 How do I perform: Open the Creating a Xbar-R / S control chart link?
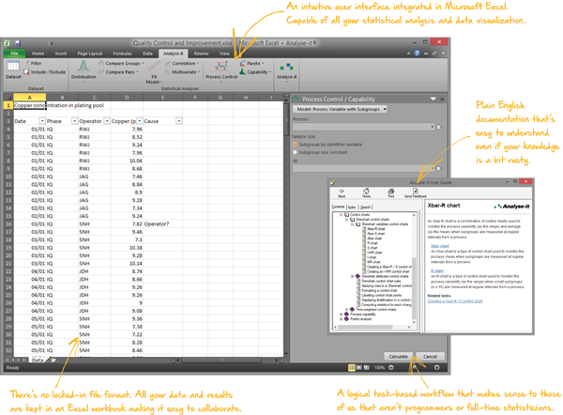(455, 301)
